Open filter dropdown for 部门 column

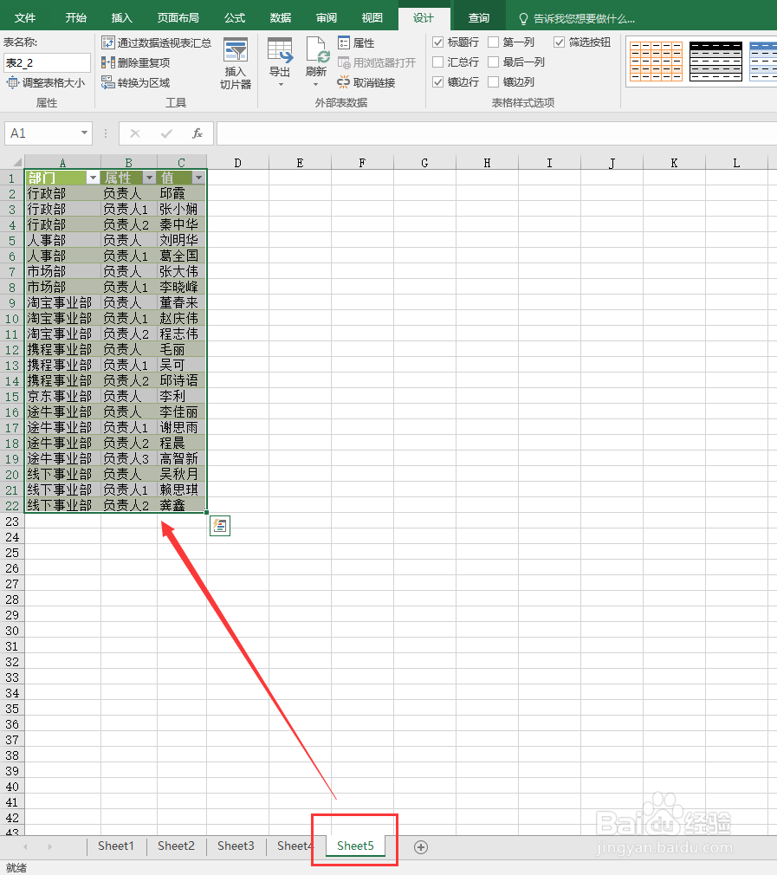point(93,178)
